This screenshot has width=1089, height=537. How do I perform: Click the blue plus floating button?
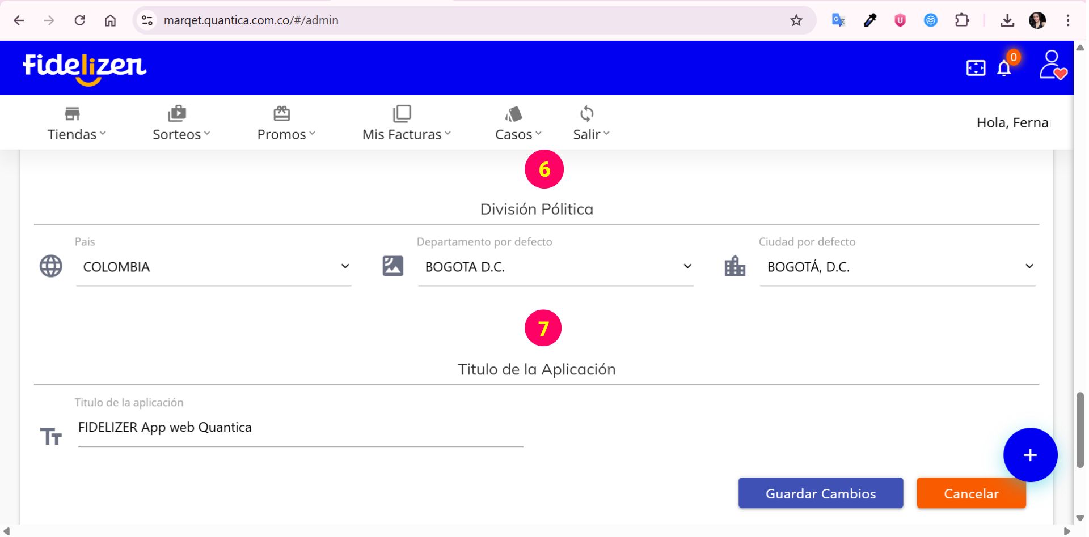1030,455
